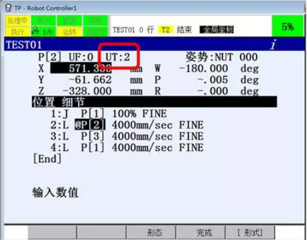Select the X value field 571.3
307x240 pixels.
pos(81,68)
